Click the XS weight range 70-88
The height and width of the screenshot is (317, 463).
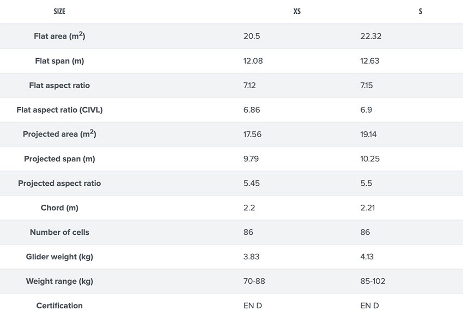254,281
